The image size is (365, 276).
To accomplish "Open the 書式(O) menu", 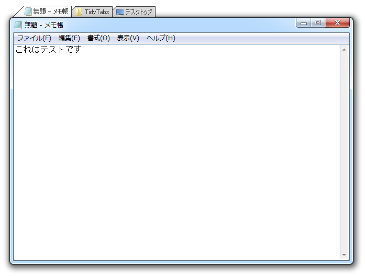I will tap(98, 38).
